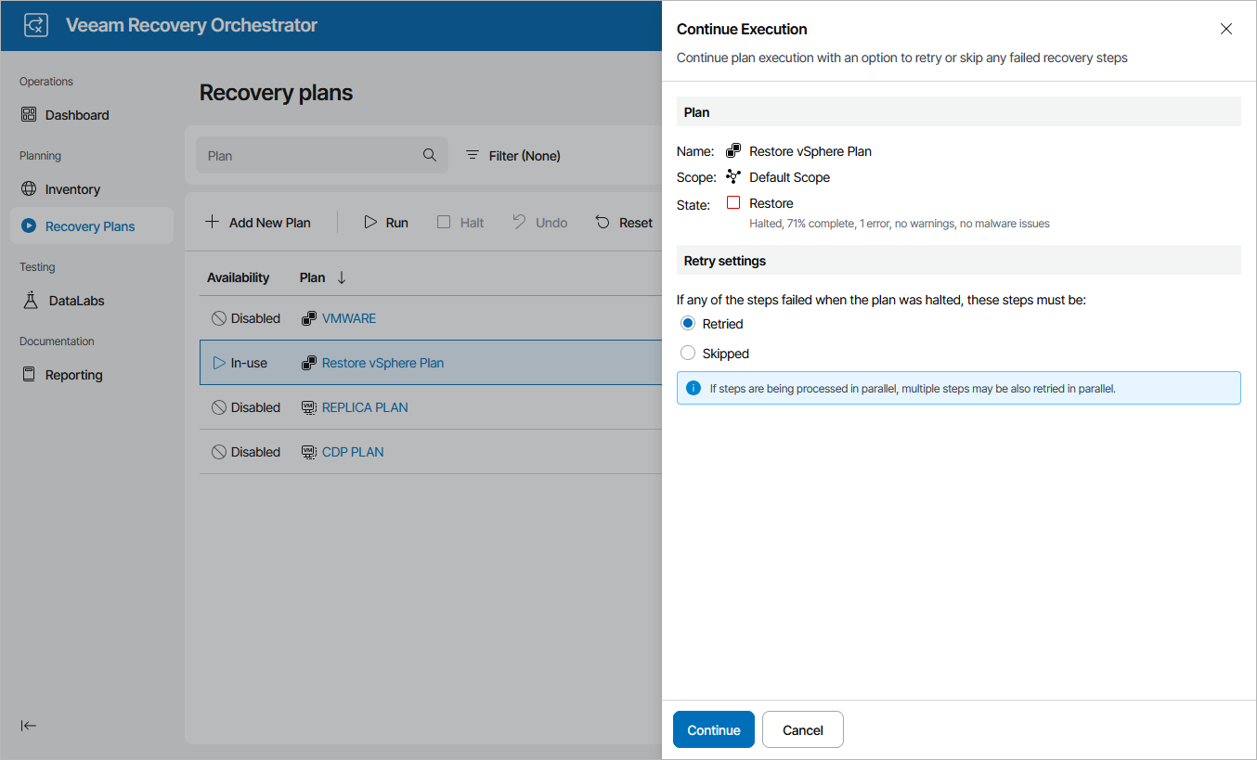Collapse the sidebar with the arrow icon
This screenshot has height=760, width=1257.
coord(29,726)
